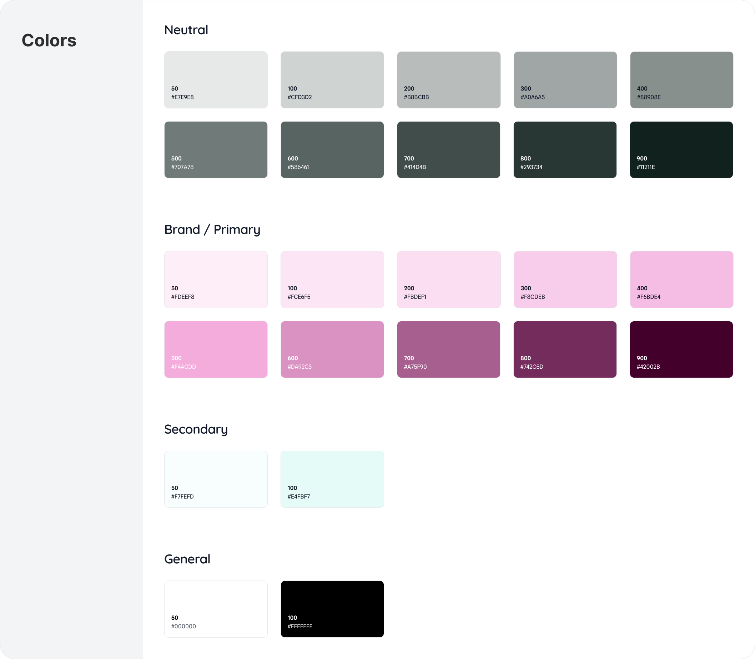This screenshot has height=659, width=755.
Task: Click the Neutral 700 #414D4B swatch
Action: pos(448,150)
